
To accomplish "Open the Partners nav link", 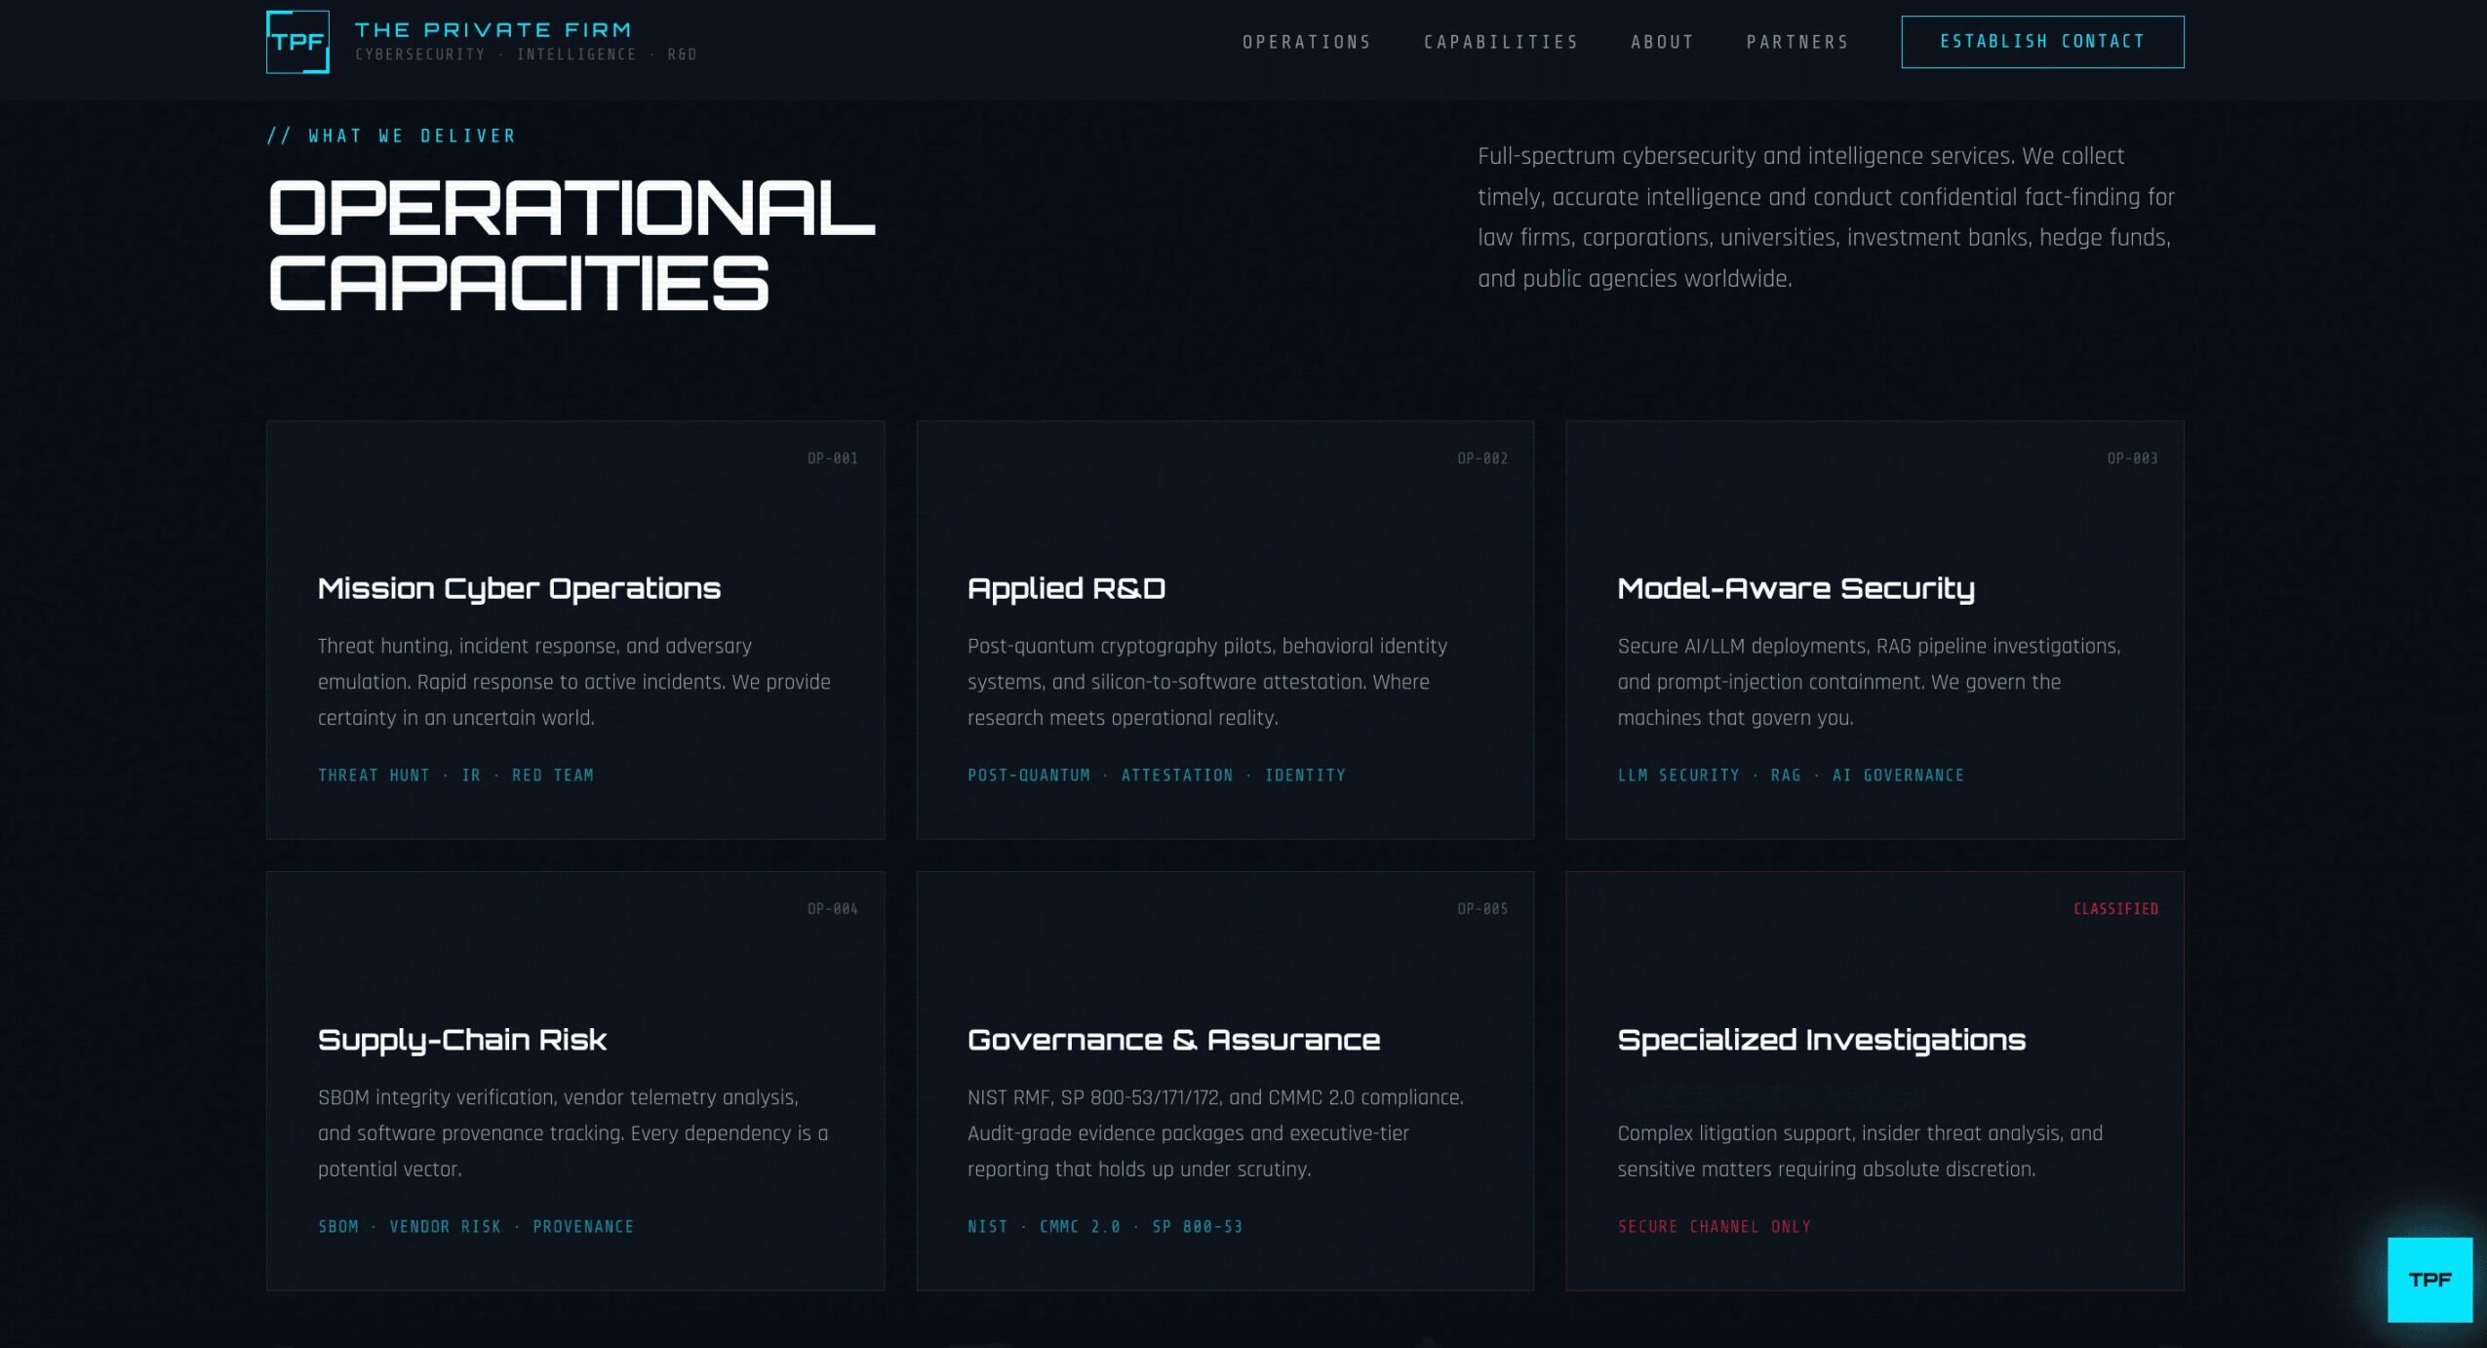I will pos(1796,42).
